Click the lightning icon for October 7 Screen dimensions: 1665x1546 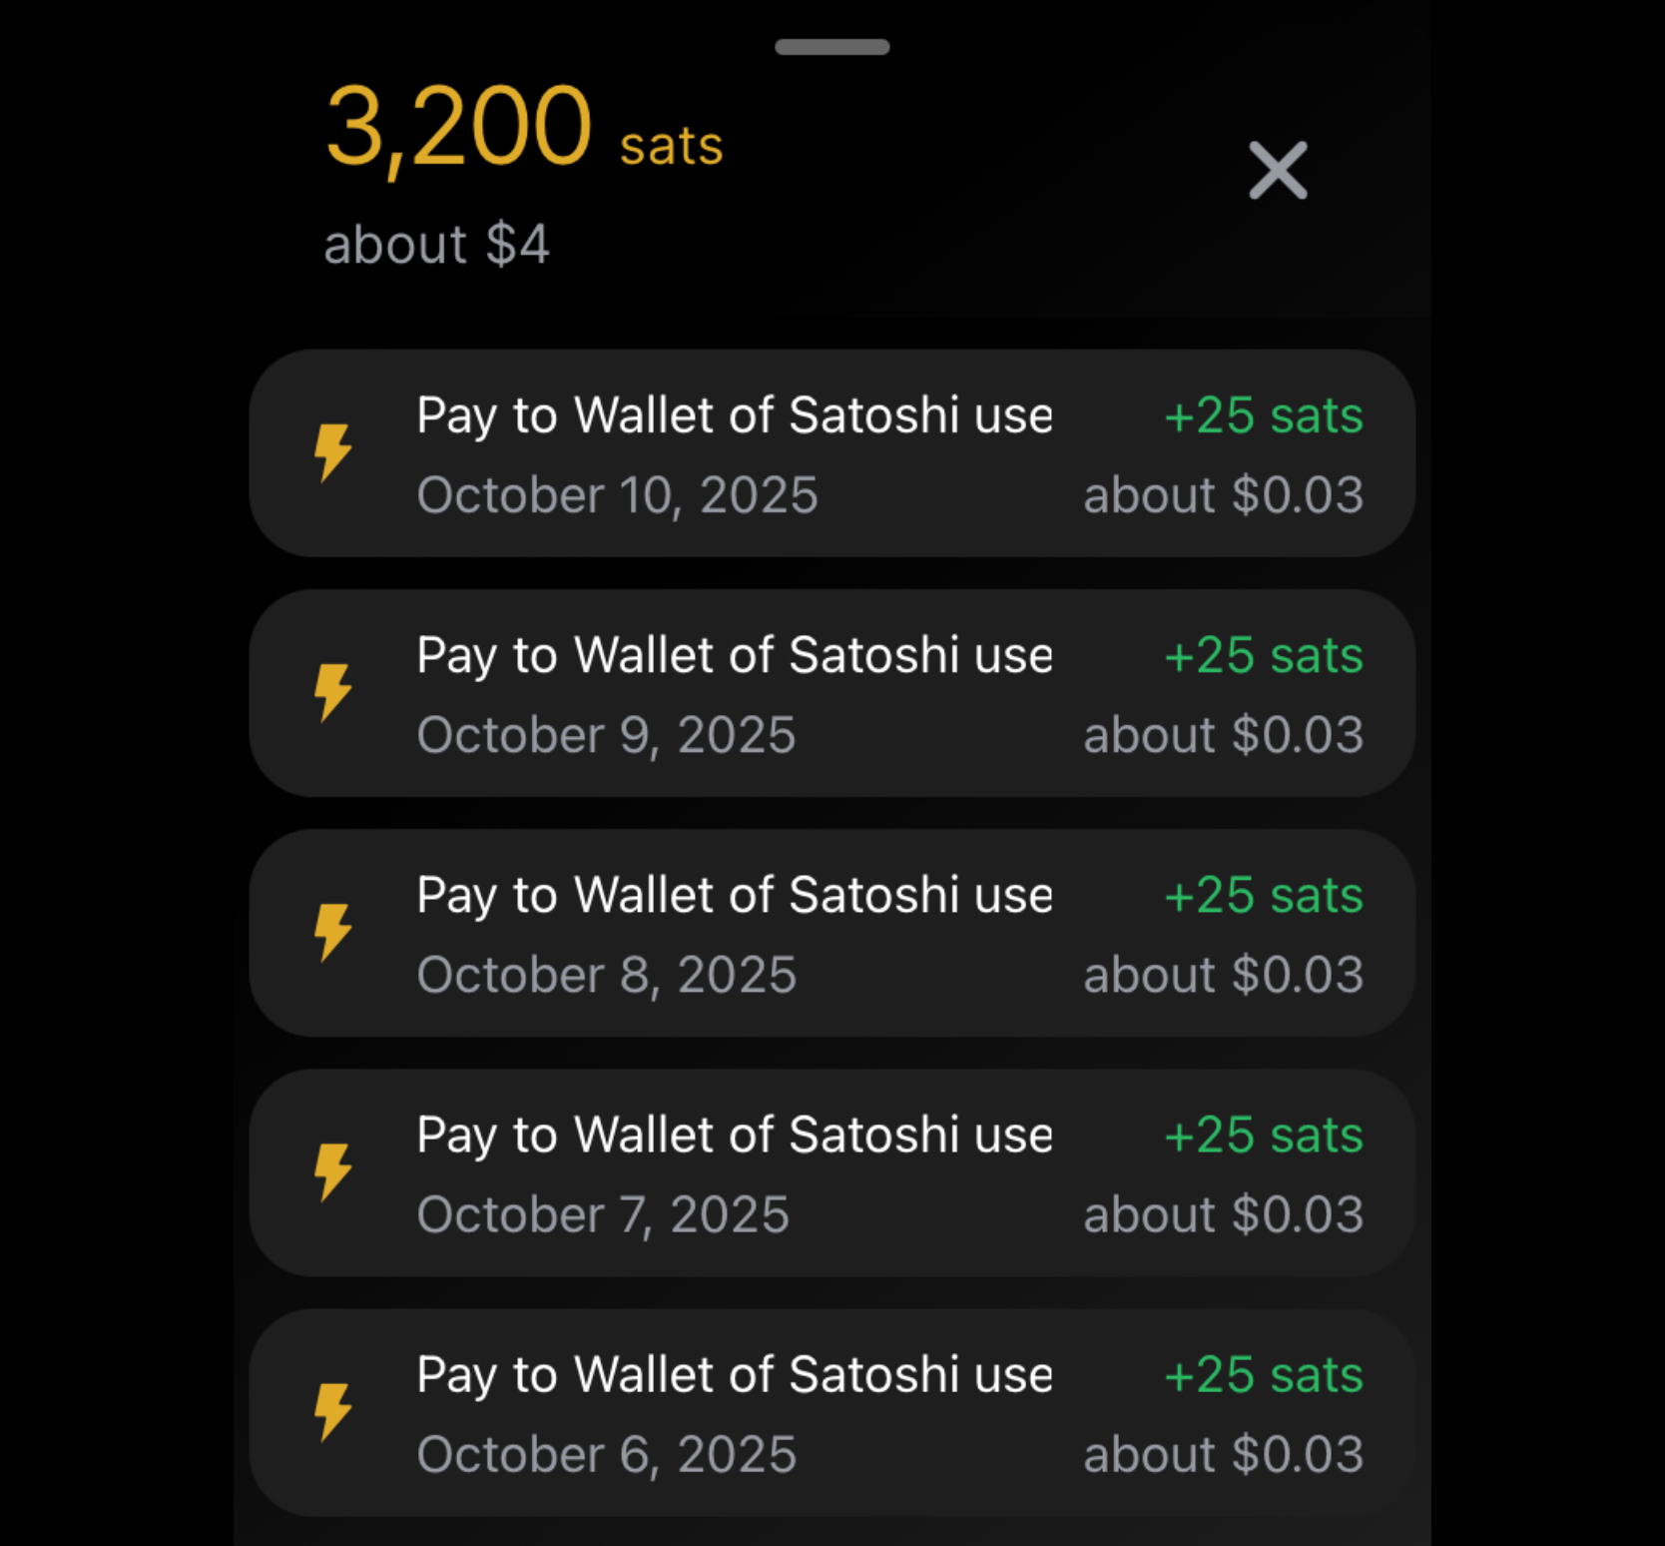click(x=332, y=1171)
